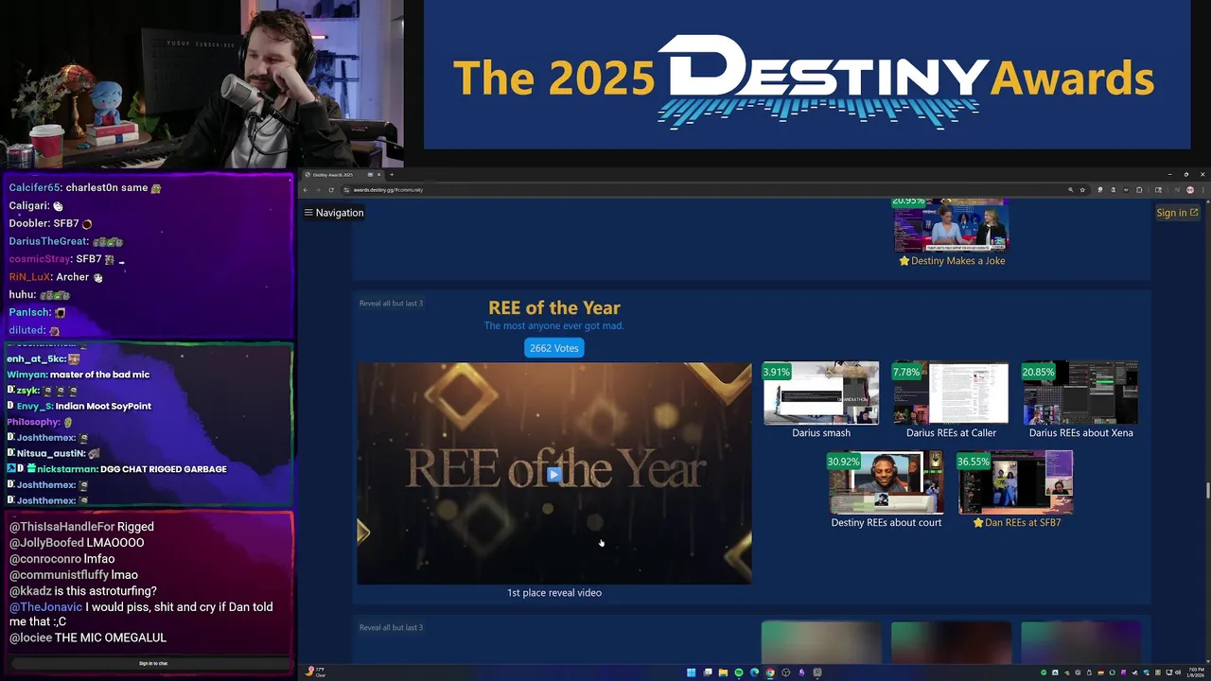Click chat username Calcifer65
1211x681 pixels.
(x=34, y=188)
